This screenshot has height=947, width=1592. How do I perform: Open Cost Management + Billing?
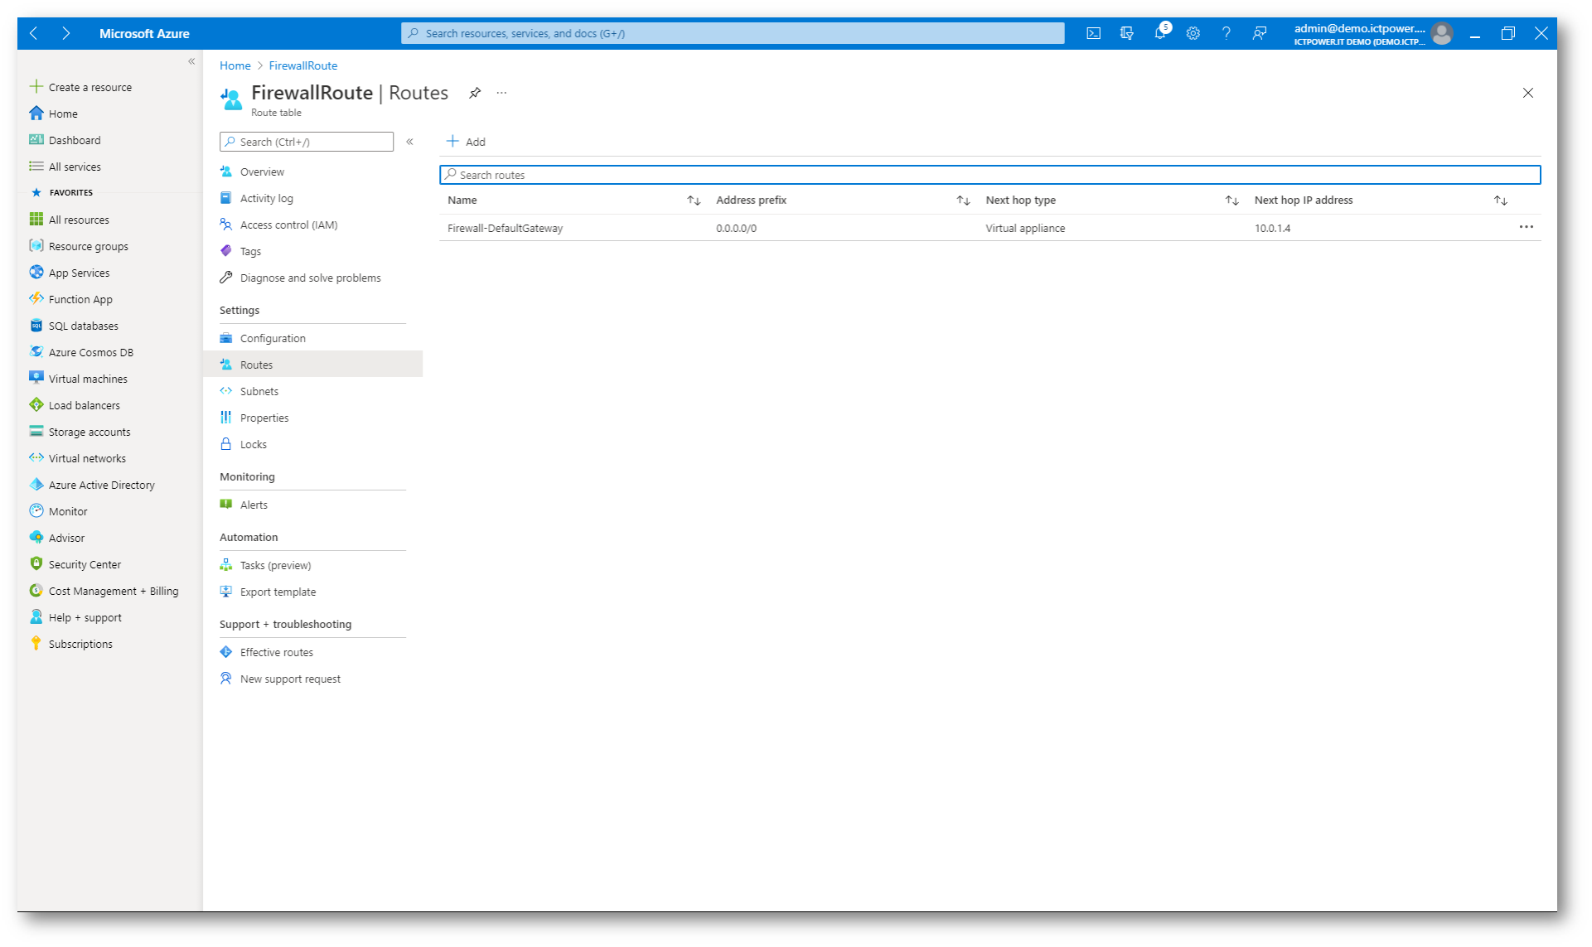(x=114, y=591)
